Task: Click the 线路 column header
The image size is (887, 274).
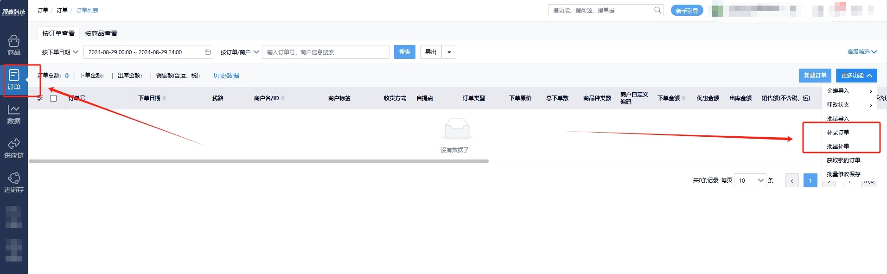Action: pyautogui.click(x=218, y=98)
